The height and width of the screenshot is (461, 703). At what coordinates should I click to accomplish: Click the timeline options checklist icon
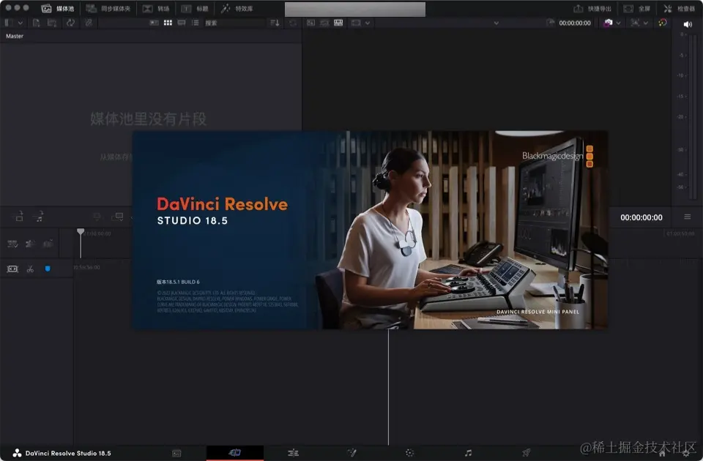[12, 244]
